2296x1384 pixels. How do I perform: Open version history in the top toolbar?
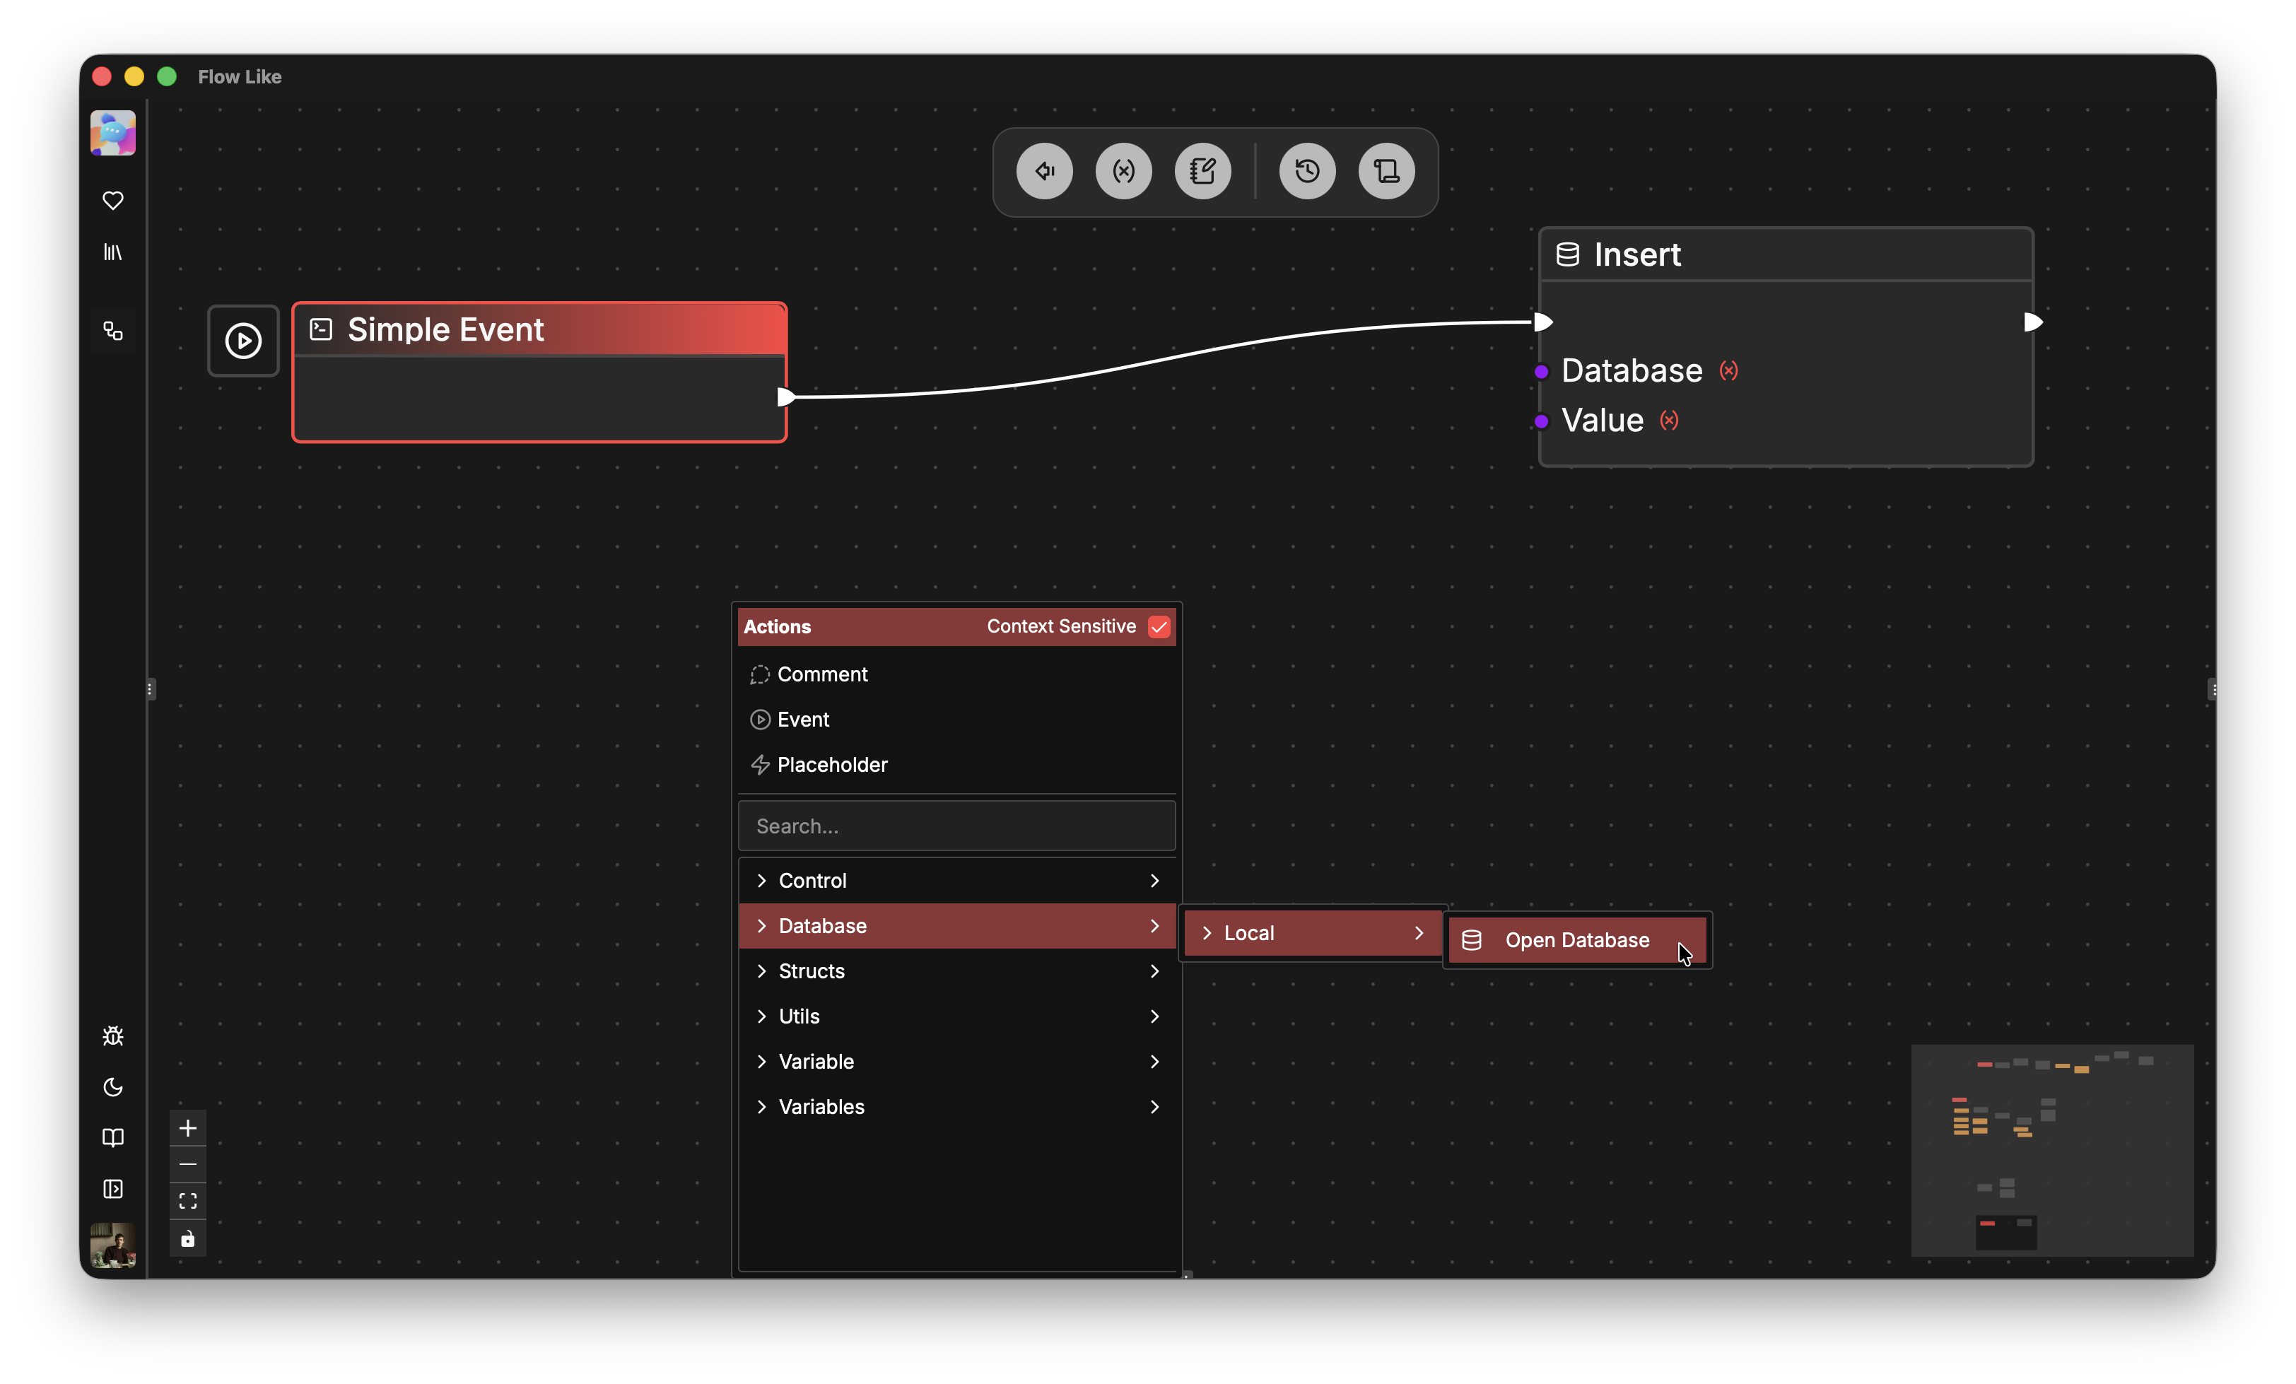[x=1306, y=170]
